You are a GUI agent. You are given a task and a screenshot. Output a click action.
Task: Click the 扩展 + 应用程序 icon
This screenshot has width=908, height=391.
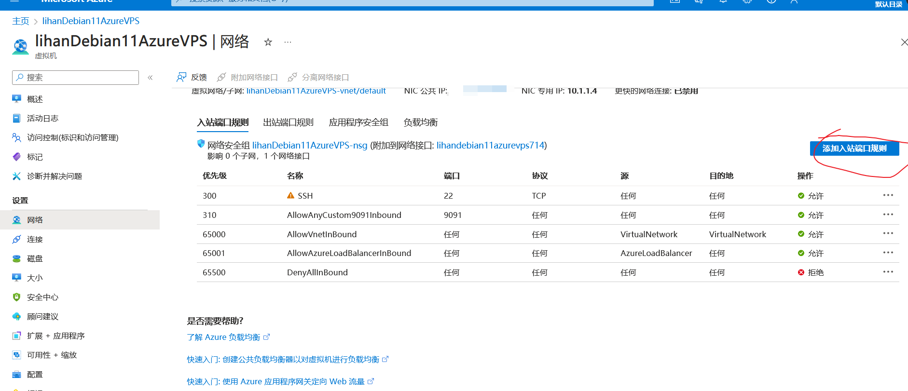click(x=16, y=336)
